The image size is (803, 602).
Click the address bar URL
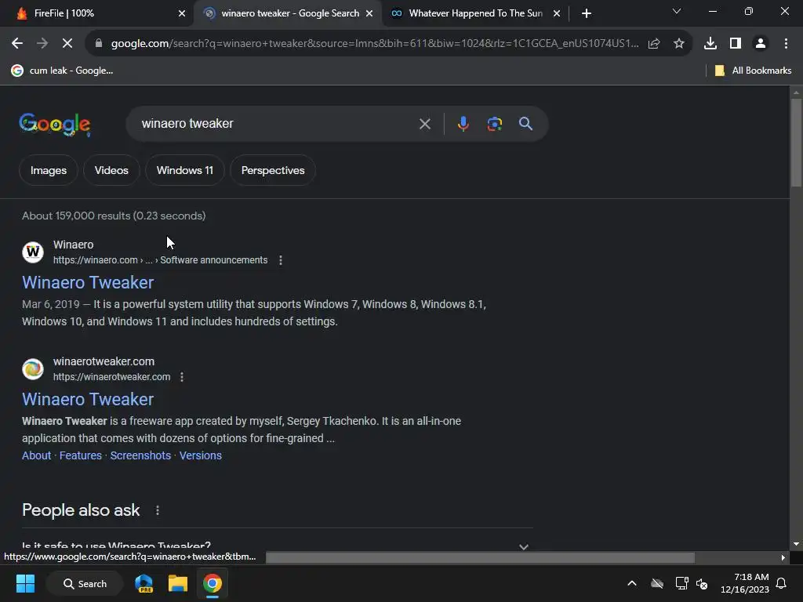click(374, 44)
